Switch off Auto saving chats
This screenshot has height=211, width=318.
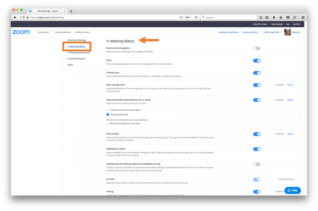(x=256, y=85)
